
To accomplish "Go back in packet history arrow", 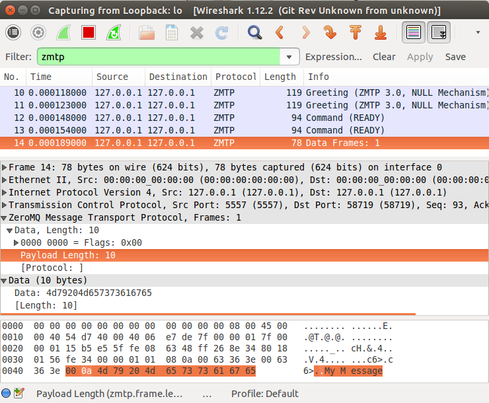I will [x=280, y=32].
